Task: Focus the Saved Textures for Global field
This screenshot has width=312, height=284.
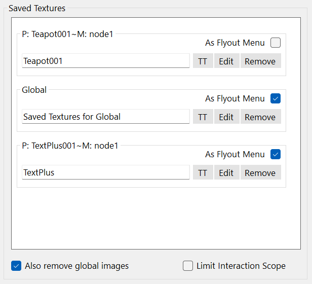Action: 105,117
